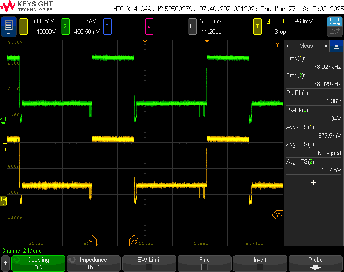Enable the Fine adjustment checkbox

tap(204, 267)
